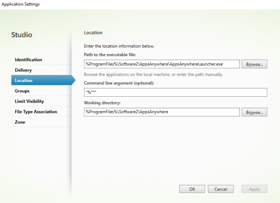280x203 pixels.
Task: Click inside the Working directory text box
Action: [x=162, y=112]
